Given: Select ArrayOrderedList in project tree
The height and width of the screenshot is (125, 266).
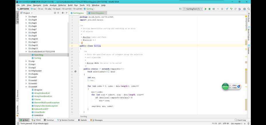Looking at the screenshot, I should [42, 93].
